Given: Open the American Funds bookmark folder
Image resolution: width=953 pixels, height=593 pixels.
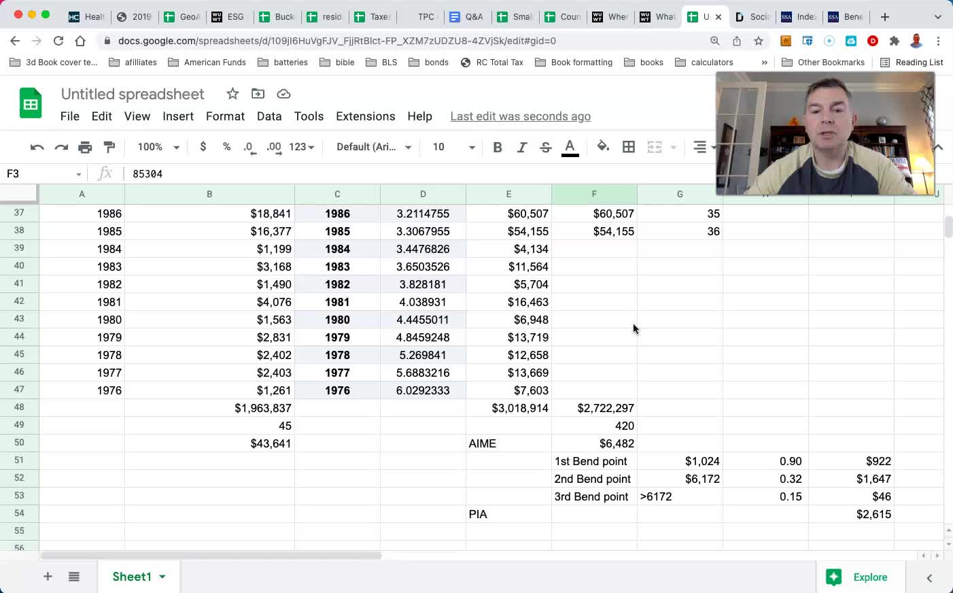Looking at the screenshot, I should pyautogui.click(x=207, y=63).
